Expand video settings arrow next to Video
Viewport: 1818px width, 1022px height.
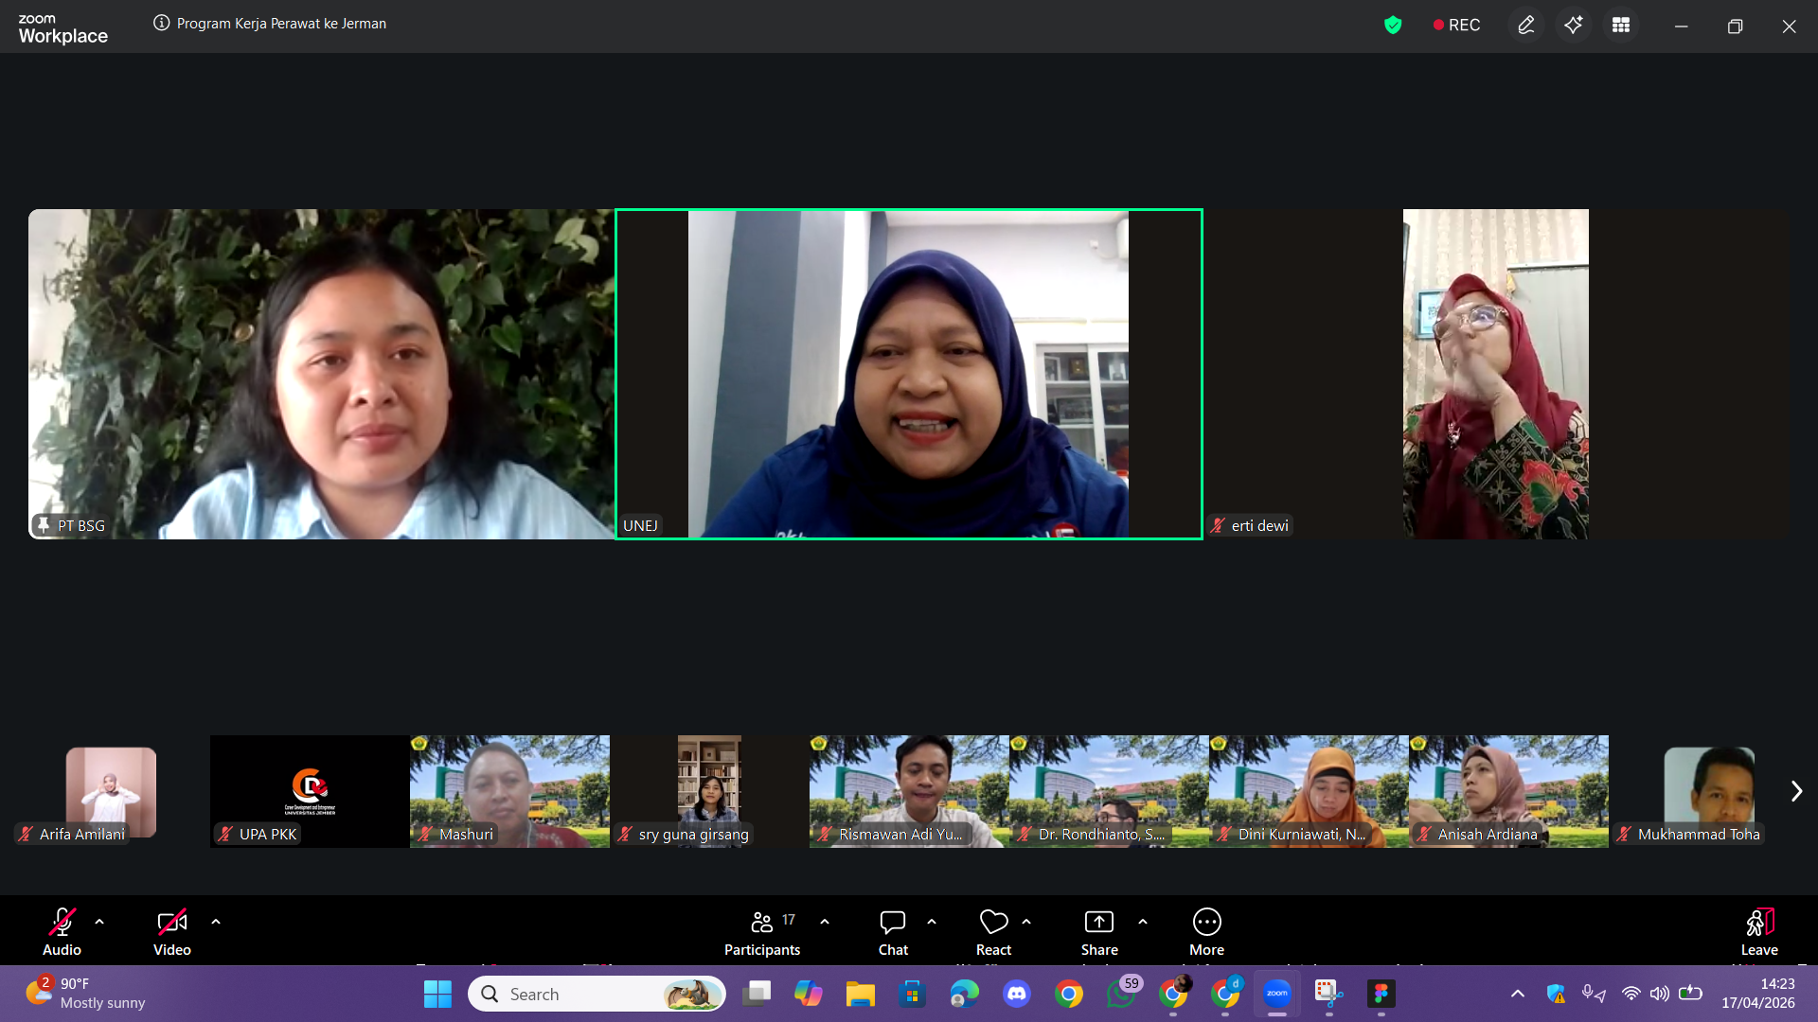tap(216, 921)
